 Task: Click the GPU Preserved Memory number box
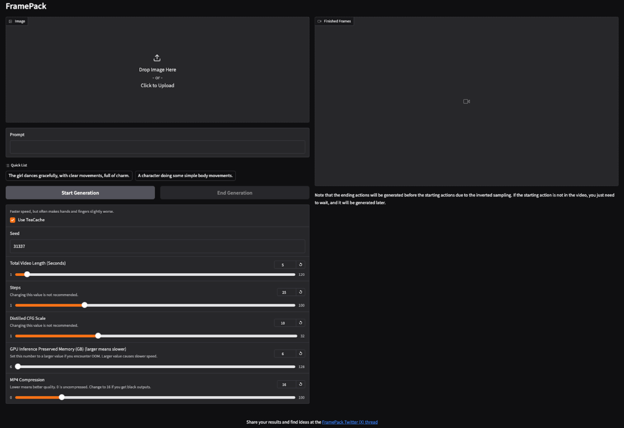point(285,354)
